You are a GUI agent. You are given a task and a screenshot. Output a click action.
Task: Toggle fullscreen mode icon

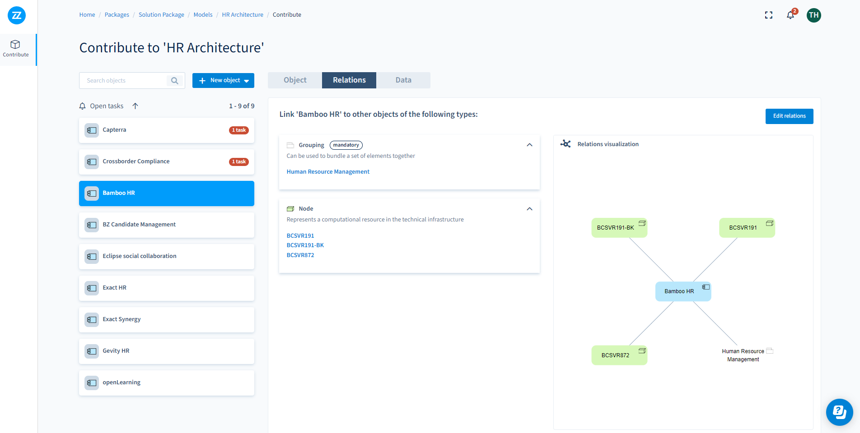[x=768, y=15]
